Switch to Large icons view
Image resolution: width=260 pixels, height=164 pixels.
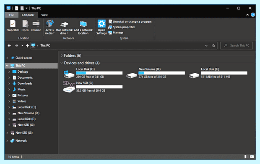[252, 157]
